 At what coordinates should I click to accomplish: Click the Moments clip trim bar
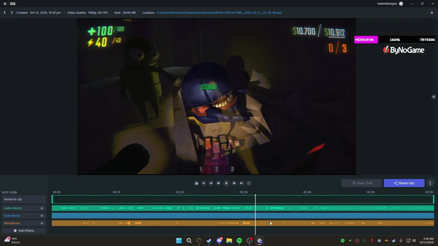[x=243, y=199]
